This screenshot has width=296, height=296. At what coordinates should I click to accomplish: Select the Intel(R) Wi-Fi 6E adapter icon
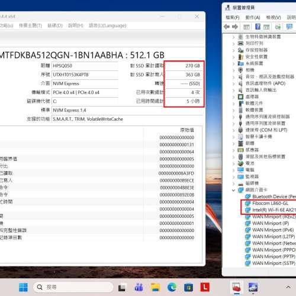(x=247, y=210)
